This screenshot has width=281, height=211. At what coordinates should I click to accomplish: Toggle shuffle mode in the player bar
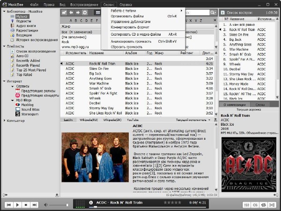coord(272,205)
